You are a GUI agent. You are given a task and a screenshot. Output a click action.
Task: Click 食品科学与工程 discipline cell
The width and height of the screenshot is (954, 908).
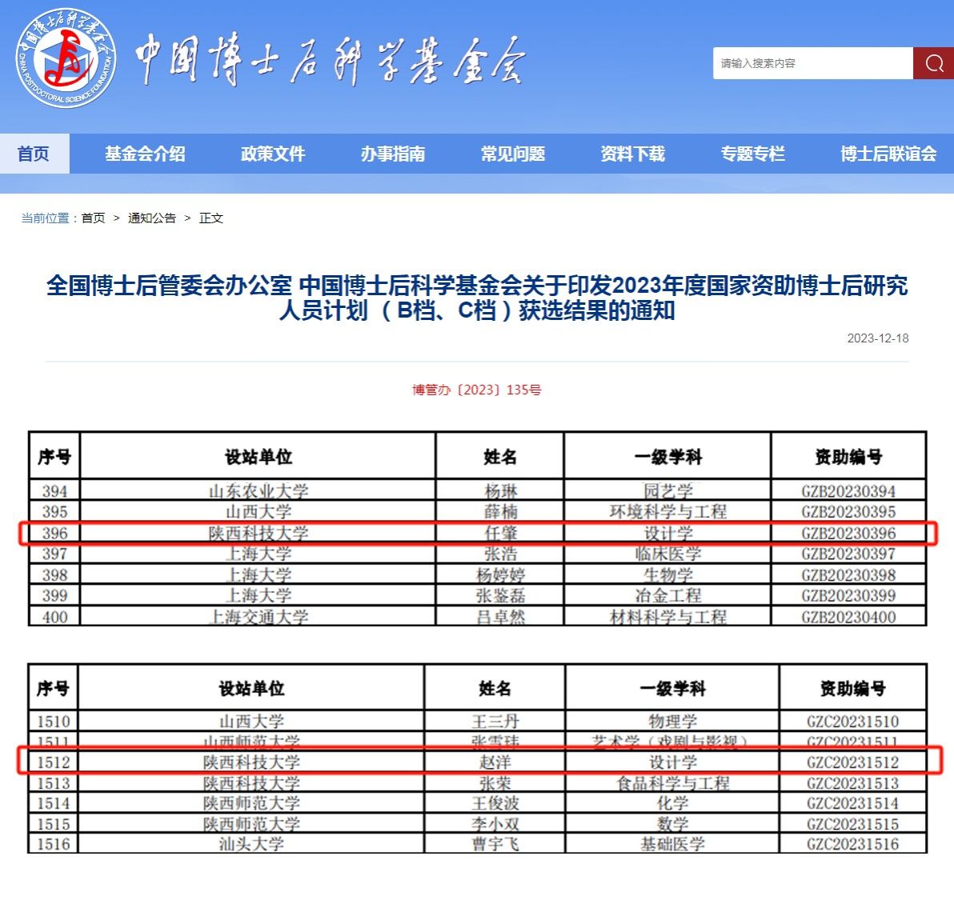click(x=672, y=782)
